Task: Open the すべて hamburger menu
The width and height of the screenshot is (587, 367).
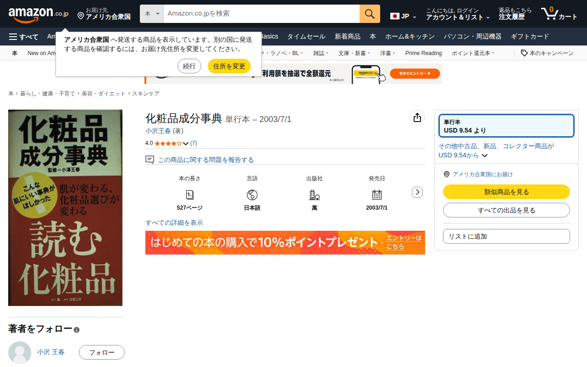Action: (23, 37)
